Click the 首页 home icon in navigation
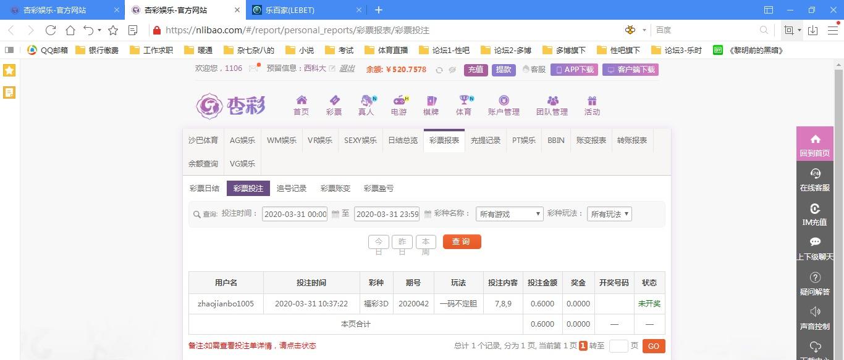The width and height of the screenshot is (844, 360). pyautogui.click(x=302, y=100)
